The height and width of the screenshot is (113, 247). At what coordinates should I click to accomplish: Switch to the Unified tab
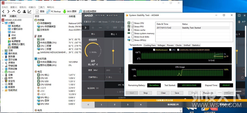point(187,45)
